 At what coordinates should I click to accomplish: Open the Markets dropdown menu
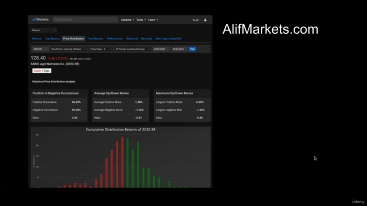(127, 20)
